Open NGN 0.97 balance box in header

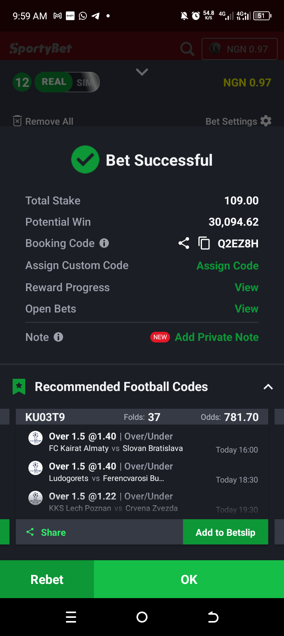pos(239,49)
